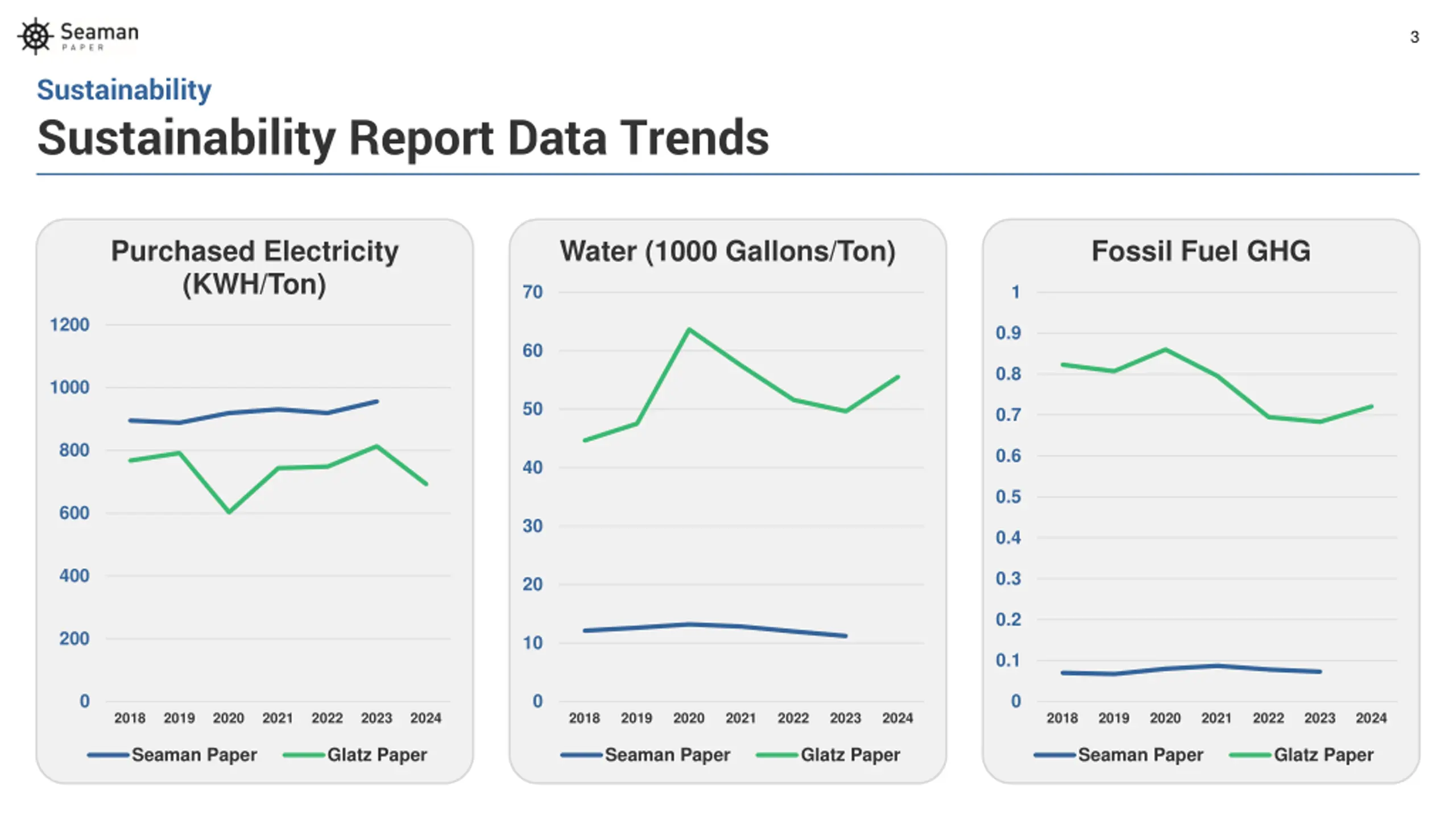
Task: Click the 70 axis label in water chart
Action: click(x=533, y=292)
